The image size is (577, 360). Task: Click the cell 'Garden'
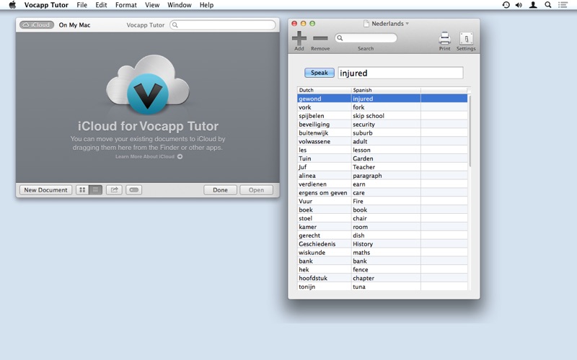(x=386, y=158)
